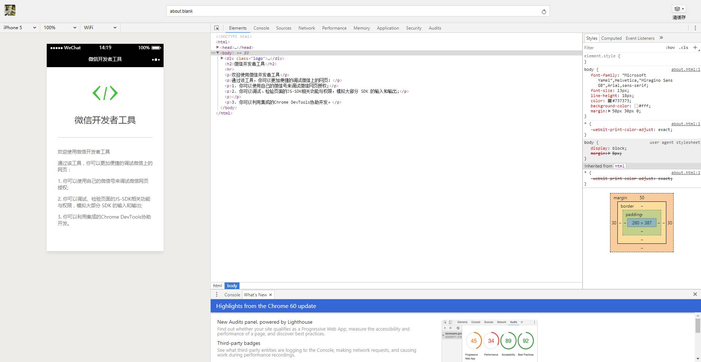Viewport: 701px width, 362px height.
Task: Open the clear cache layers icon
Action: click(x=679, y=9)
